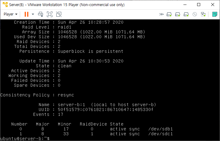
Task: Click the second hard disk device icon
Action: pyautogui.click(x=178, y=14)
